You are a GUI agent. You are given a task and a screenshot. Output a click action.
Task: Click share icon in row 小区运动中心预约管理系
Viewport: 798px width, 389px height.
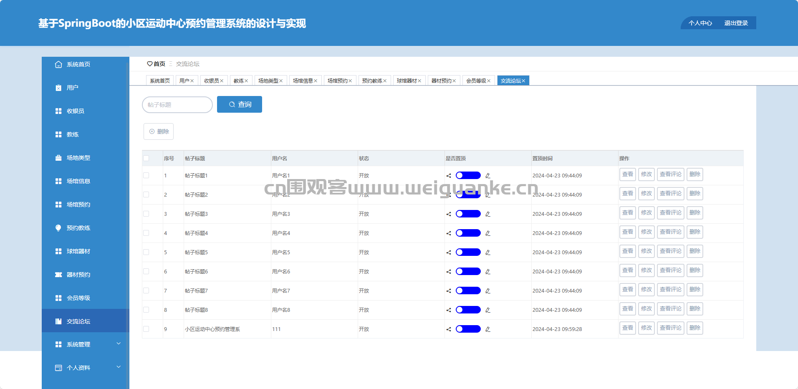pyautogui.click(x=449, y=329)
